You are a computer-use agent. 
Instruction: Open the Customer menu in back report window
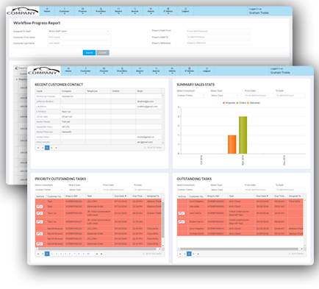[64, 11]
